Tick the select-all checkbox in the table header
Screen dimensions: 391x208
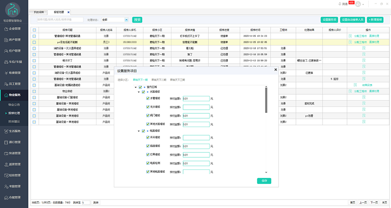point(34,30)
